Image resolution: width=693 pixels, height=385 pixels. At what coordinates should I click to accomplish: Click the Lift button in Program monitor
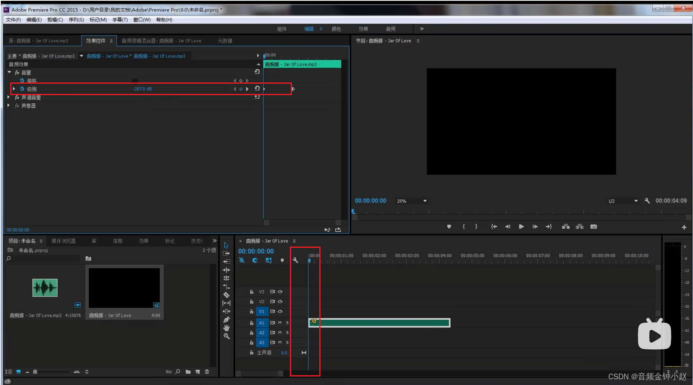point(566,227)
